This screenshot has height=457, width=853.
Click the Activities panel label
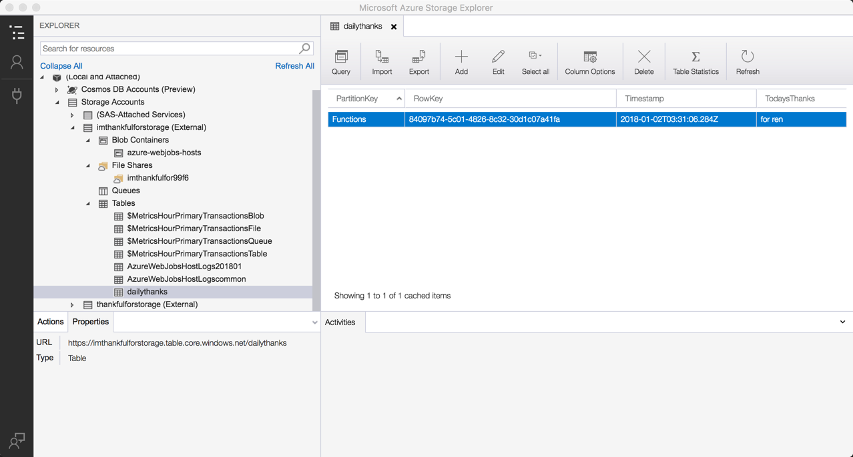tap(340, 322)
